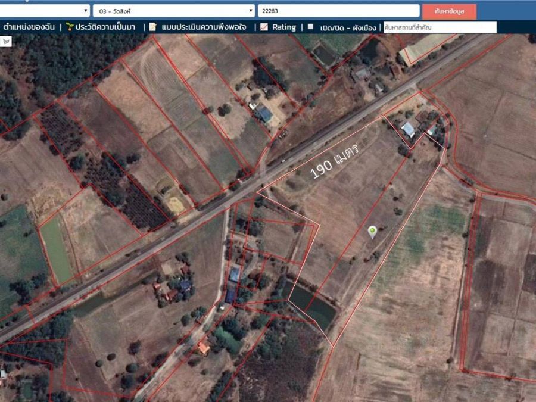The image size is (536, 402).
Task: Click the 190 เมตร measurement label
Action: (335, 161)
